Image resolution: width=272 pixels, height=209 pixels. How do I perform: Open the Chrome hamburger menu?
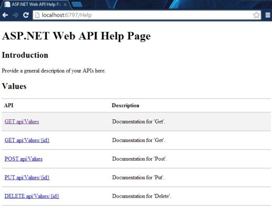[268, 15]
